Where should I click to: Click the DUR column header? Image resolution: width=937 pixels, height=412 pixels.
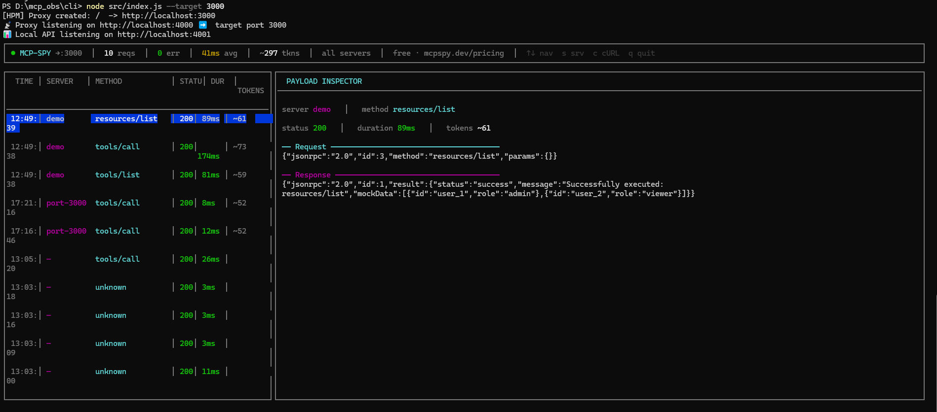217,81
